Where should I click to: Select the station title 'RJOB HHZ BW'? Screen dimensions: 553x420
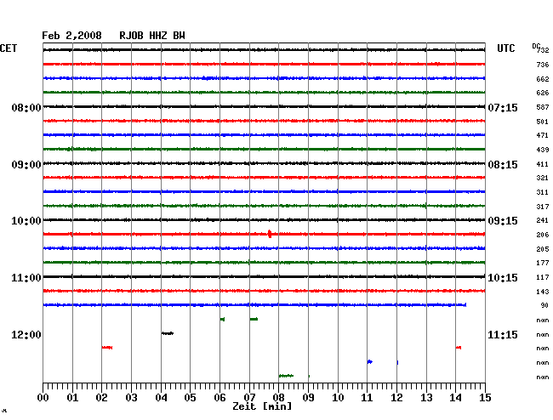click(x=152, y=36)
